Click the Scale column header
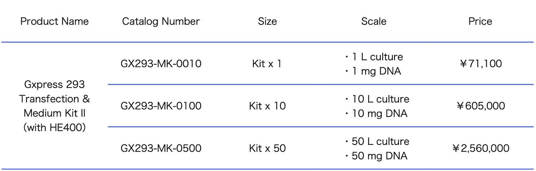The height and width of the screenshot is (171, 536). (374, 22)
